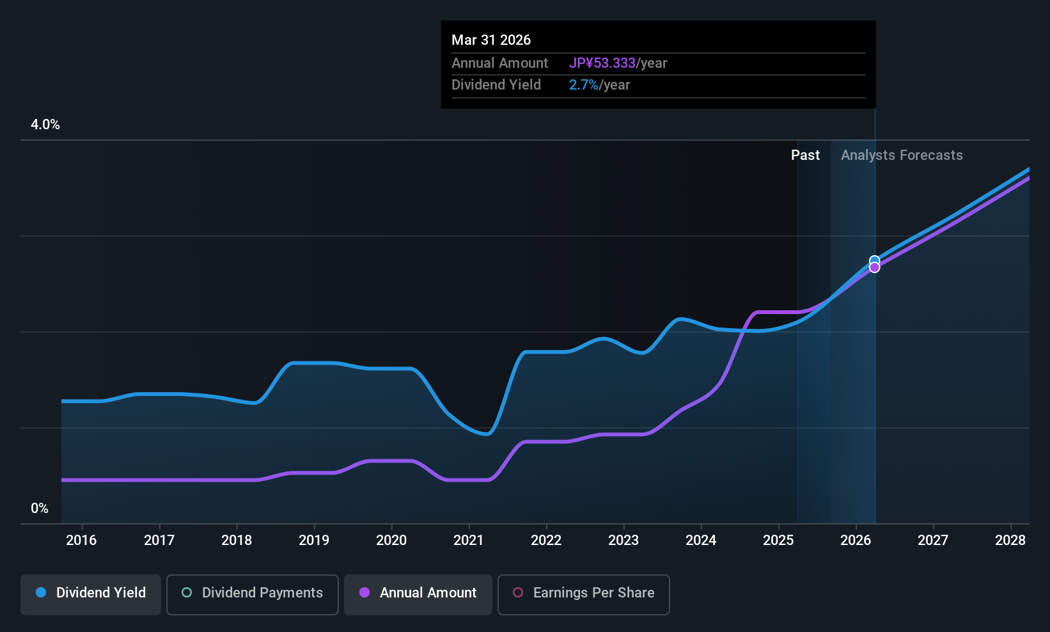1050x632 pixels.
Task: Click the Past section label
Action: [x=805, y=155]
